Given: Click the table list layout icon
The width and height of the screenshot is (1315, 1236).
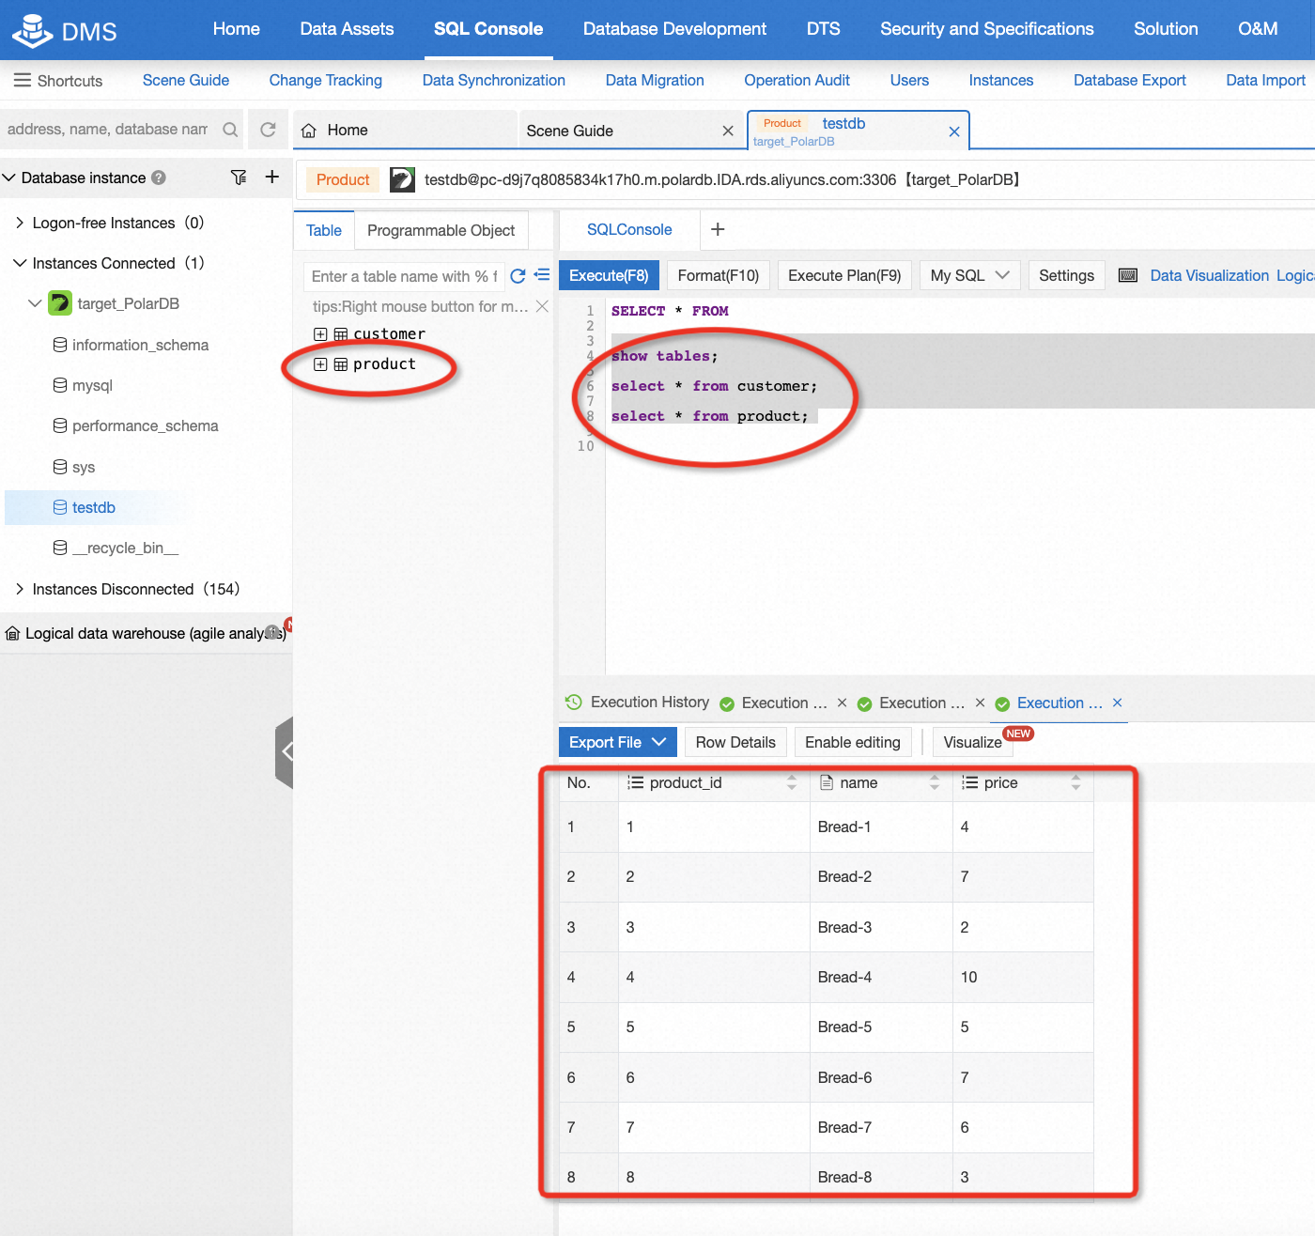Looking at the screenshot, I should pyautogui.click(x=542, y=275).
